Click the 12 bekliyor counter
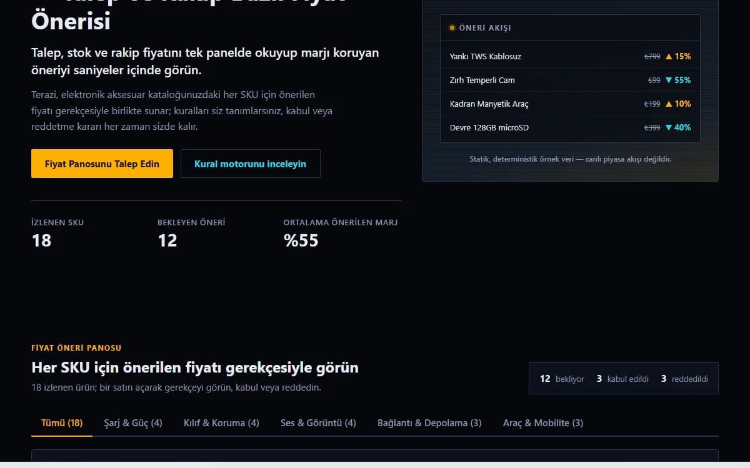This screenshot has width=750, height=468. click(562, 379)
